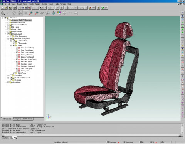Open the rainbow color palette tool
Image resolution: width=185 pixels, height=144 pixels.
coord(59,13)
